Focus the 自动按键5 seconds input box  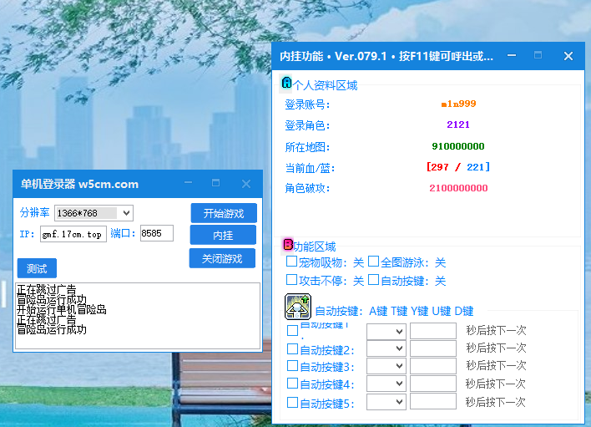pyautogui.click(x=433, y=402)
